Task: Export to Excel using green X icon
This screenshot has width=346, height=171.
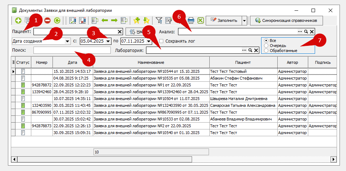Action: click(x=201, y=21)
